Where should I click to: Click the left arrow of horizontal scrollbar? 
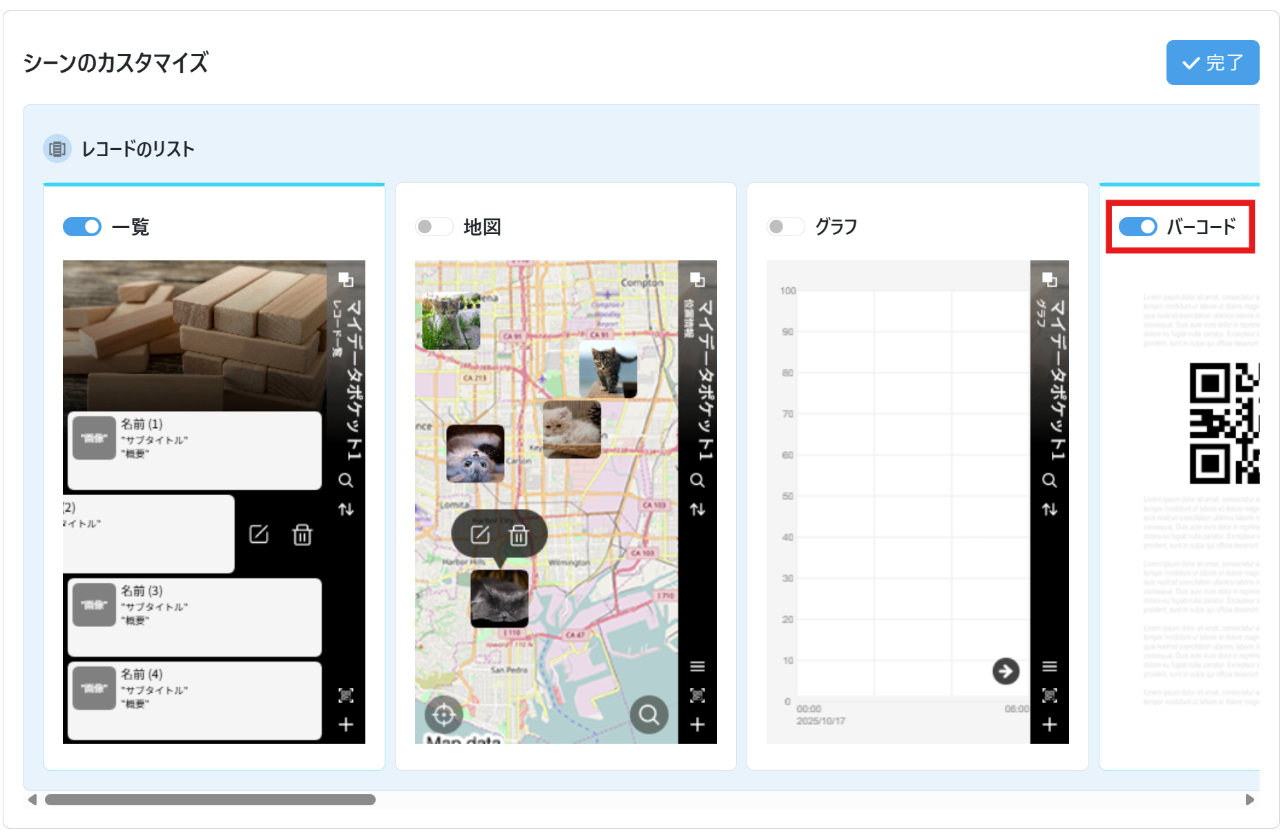(x=32, y=800)
